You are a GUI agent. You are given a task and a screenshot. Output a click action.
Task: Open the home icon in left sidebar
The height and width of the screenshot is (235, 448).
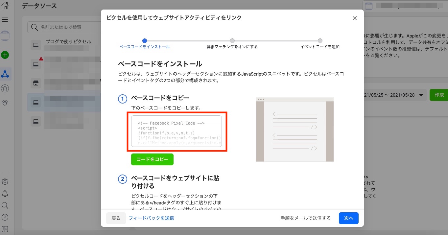point(5,5)
